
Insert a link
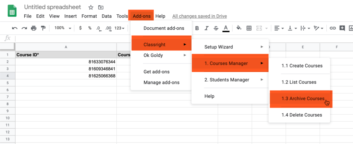pos(332,28)
